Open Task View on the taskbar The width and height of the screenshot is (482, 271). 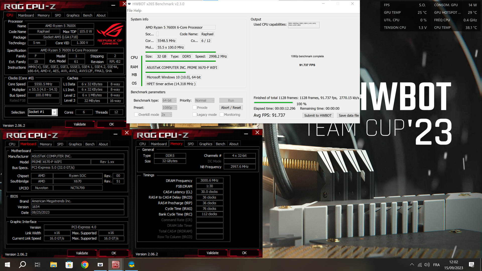(37, 265)
